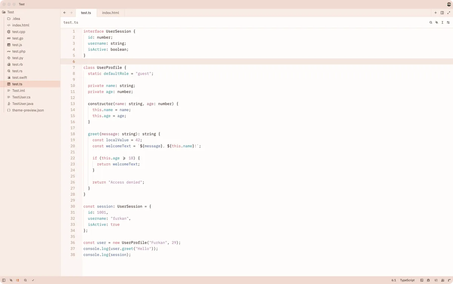Image resolution: width=453 pixels, height=284 pixels.
Task: Click 'welcomeText' on line 20
Action: click(118, 146)
